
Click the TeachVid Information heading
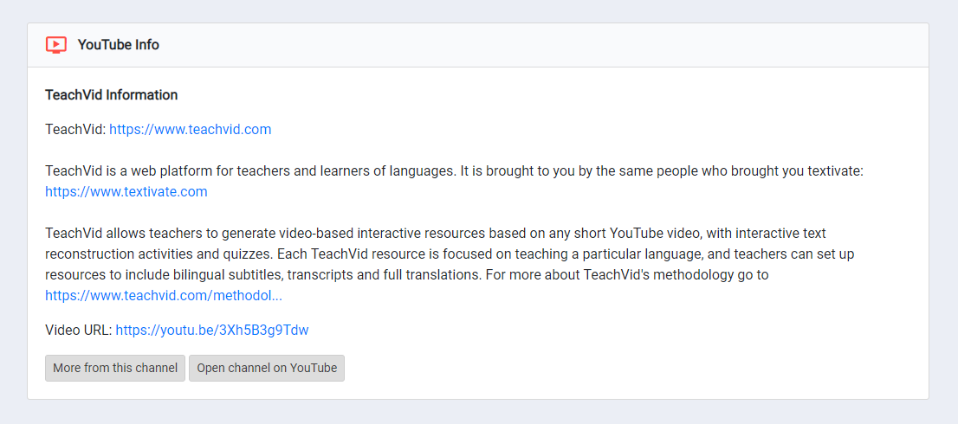pos(111,95)
